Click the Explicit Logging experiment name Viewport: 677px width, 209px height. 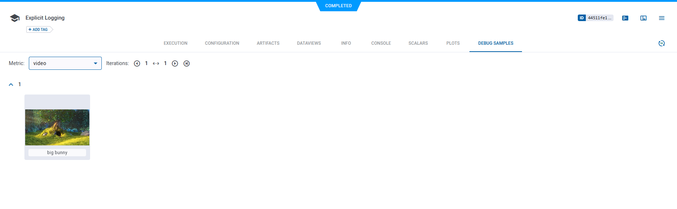click(x=45, y=18)
